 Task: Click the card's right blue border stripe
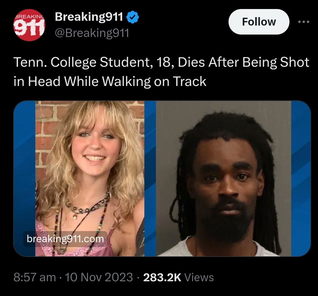click(x=301, y=179)
